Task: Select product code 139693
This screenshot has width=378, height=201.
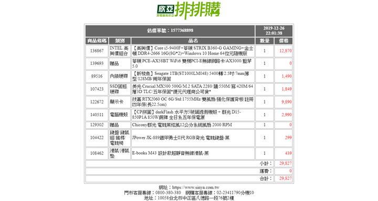Action: pos(97,63)
